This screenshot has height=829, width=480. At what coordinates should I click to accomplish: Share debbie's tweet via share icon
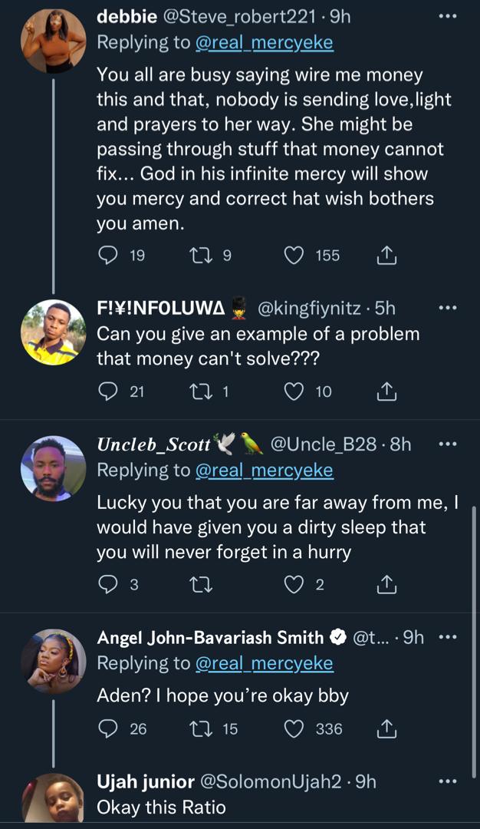pyautogui.click(x=387, y=255)
